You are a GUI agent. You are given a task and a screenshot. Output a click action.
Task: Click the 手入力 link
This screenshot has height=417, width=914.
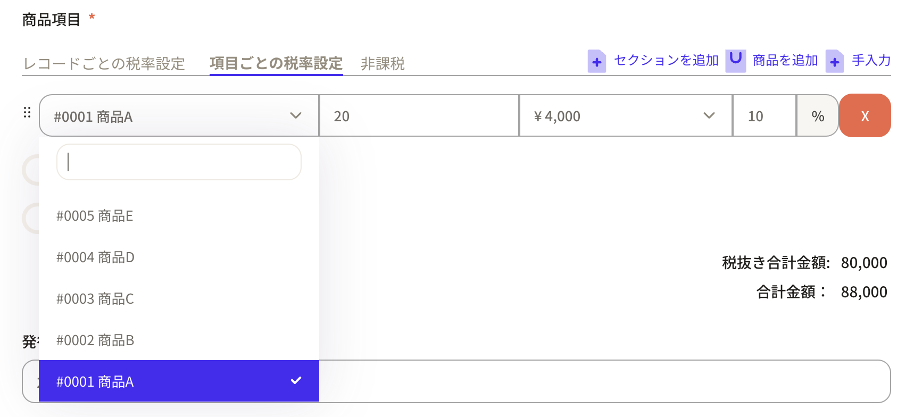click(x=871, y=60)
